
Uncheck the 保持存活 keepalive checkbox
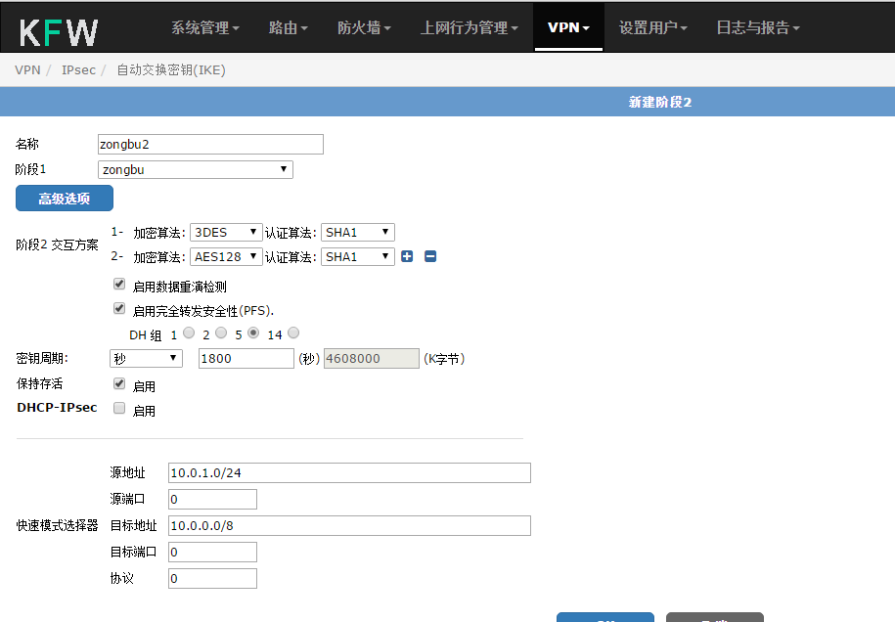(119, 384)
